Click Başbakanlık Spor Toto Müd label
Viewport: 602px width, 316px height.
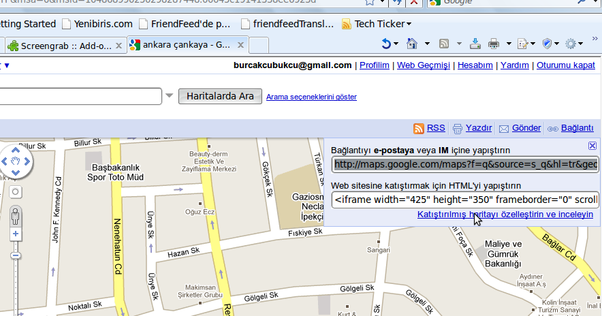[115, 172]
